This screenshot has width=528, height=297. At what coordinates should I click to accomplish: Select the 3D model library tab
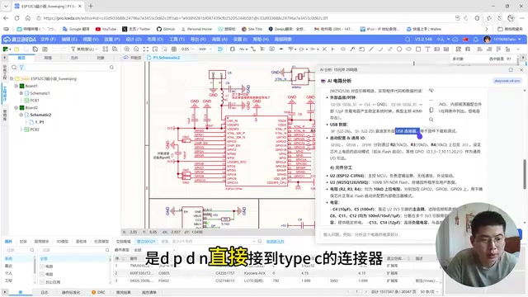[x=62, y=242]
